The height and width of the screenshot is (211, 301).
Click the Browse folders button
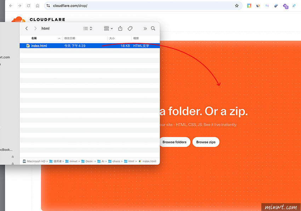(x=174, y=142)
